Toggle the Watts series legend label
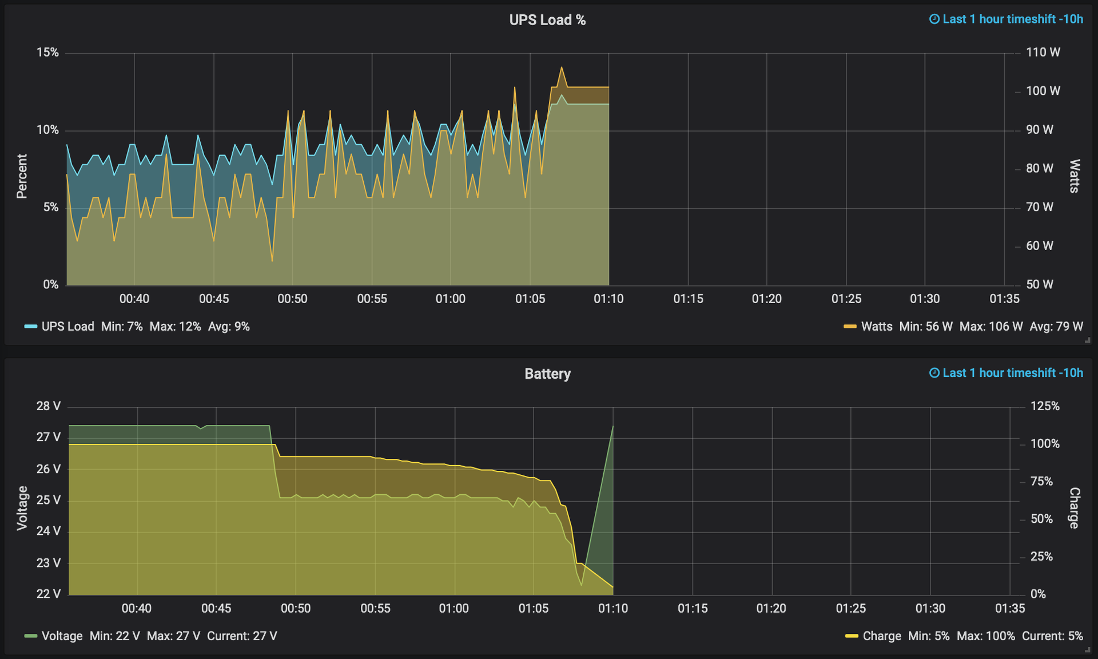 point(876,327)
